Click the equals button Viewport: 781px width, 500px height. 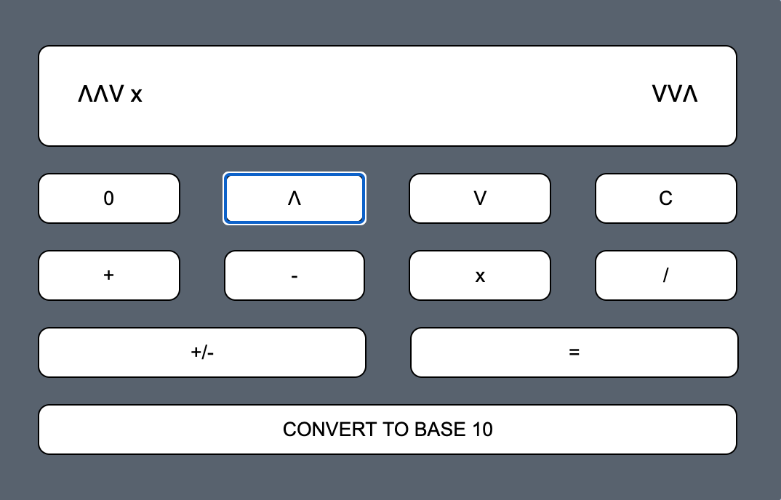[574, 352]
